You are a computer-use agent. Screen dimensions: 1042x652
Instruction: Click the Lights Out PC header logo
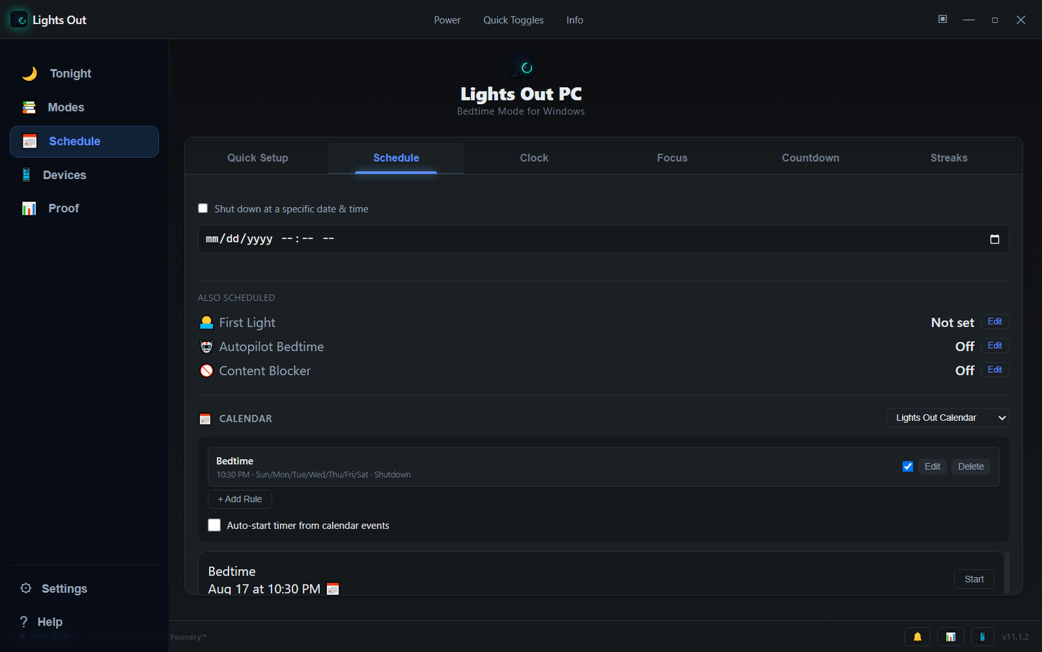[521, 66]
